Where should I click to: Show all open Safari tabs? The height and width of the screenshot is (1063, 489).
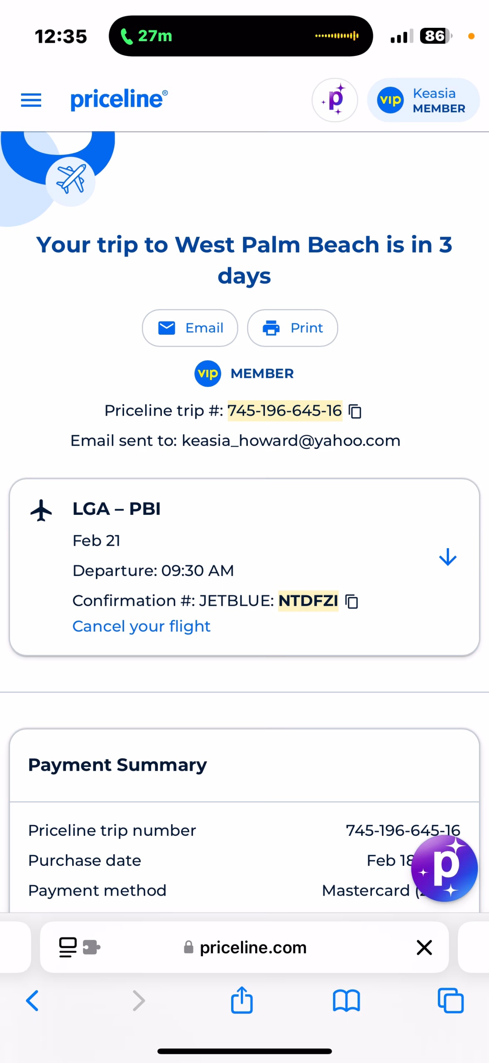click(x=451, y=1001)
